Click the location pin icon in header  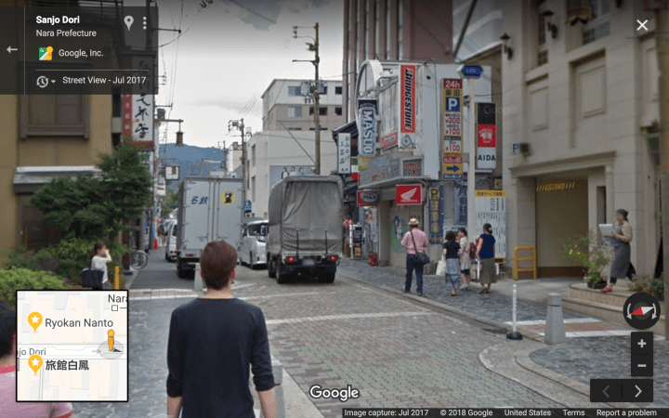128,22
